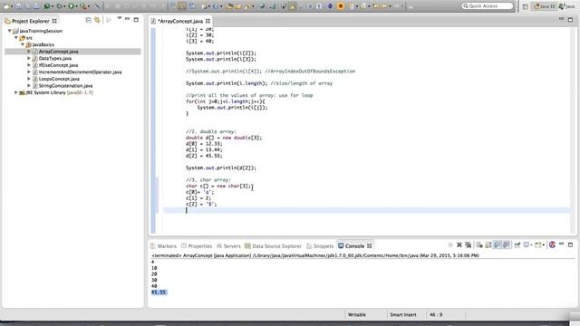Viewport: 580px width, 326px height.
Task: Click the Save icon in toolbar
Action: tap(18, 6)
